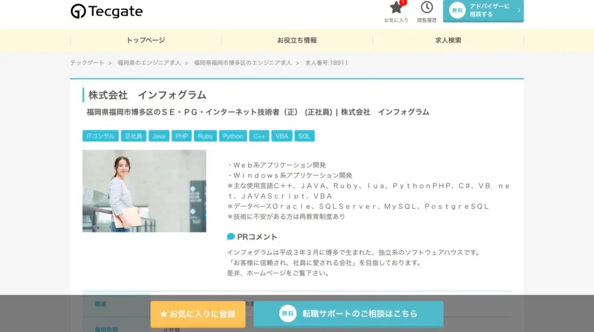
Task: Click the chevron arrow on advisor button
Action: pos(519,10)
